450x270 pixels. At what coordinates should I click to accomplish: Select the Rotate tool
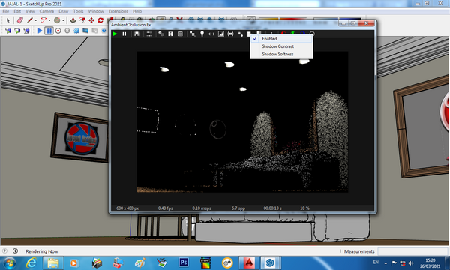pos(100,20)
